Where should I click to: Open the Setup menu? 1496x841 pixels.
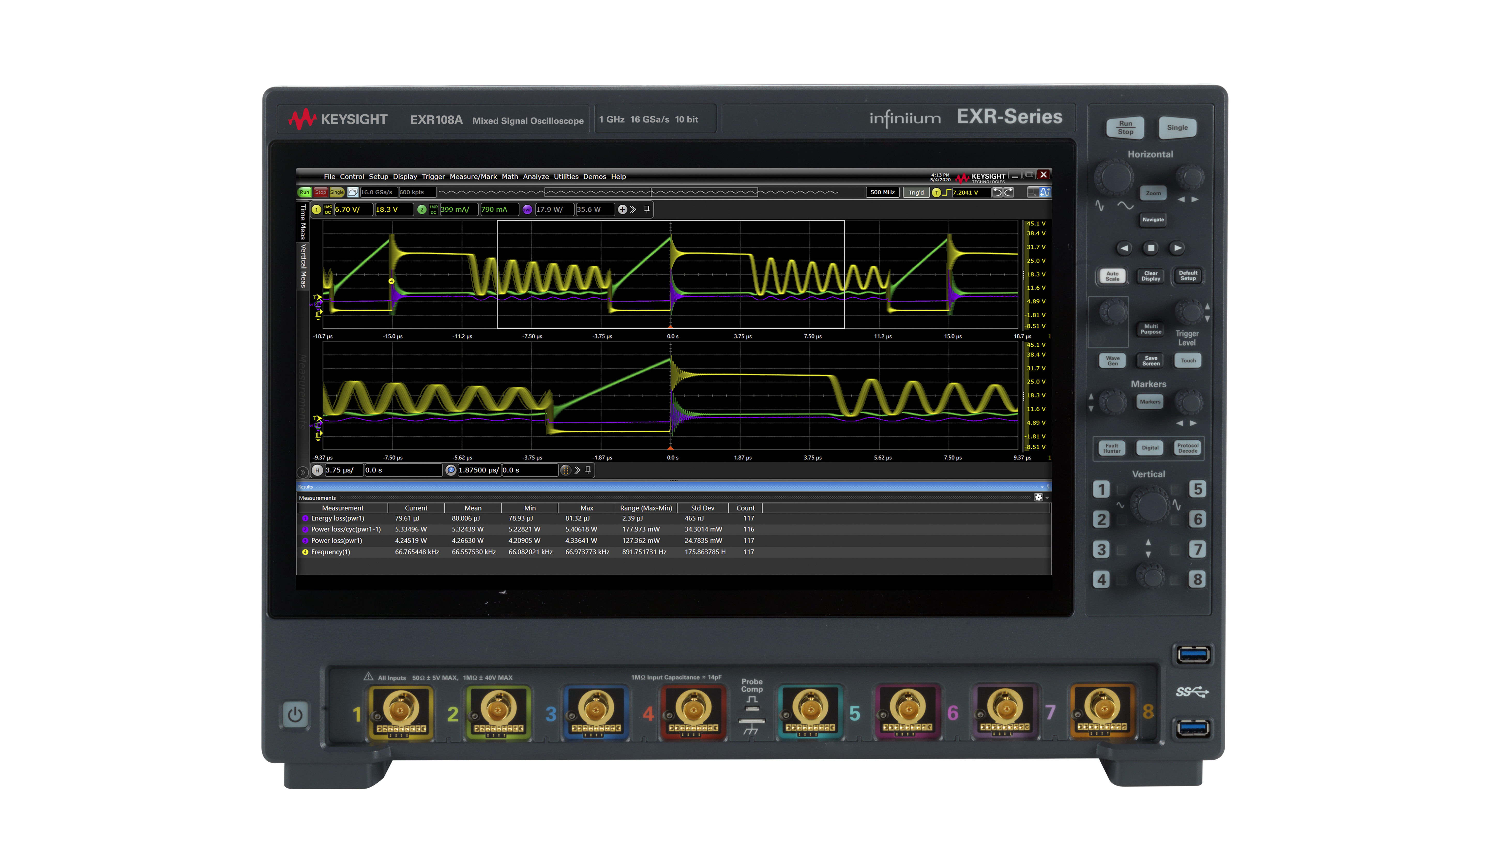378,176
